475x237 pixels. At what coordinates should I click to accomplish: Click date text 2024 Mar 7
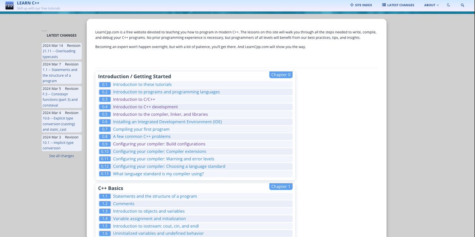click(52, 64)
